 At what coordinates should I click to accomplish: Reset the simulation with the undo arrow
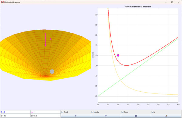pos(136,116)
